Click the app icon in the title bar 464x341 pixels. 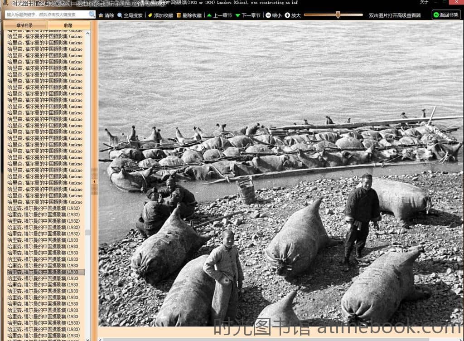[5, 3]
